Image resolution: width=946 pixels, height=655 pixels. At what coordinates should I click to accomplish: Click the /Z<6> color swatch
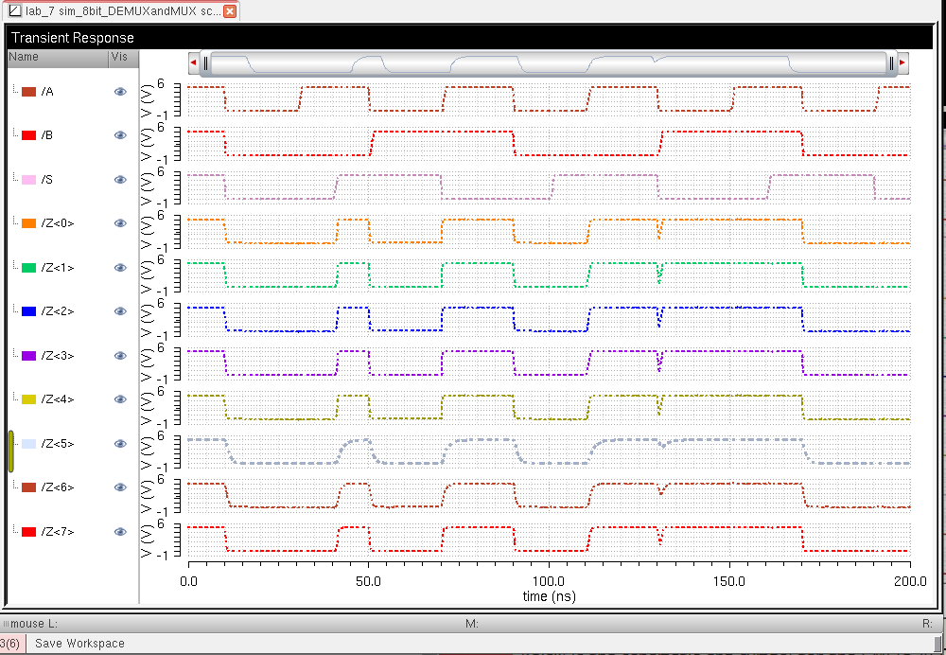(x=28, y=487)
